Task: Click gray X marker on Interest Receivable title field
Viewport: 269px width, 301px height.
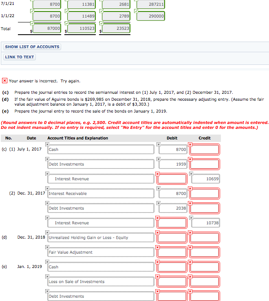Action: tap(47, 188)
